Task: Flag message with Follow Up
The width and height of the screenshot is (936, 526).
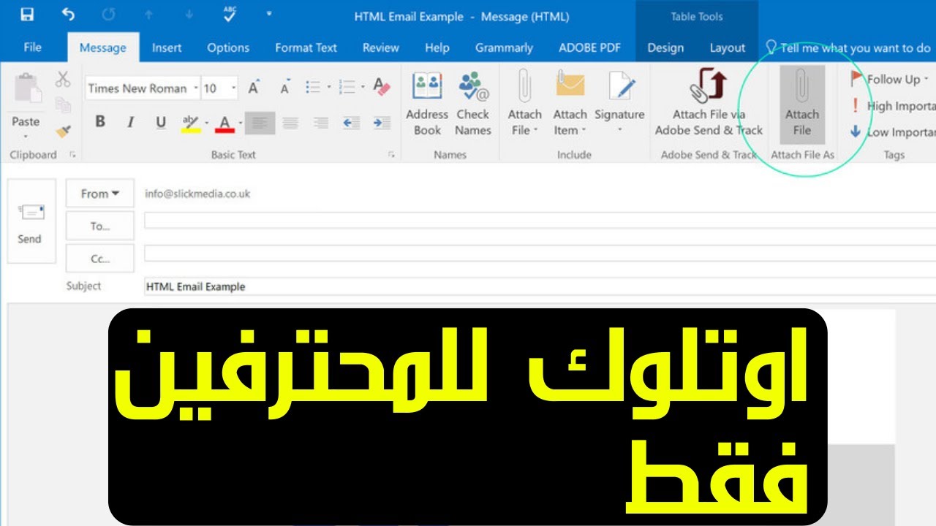Action: 890,79
